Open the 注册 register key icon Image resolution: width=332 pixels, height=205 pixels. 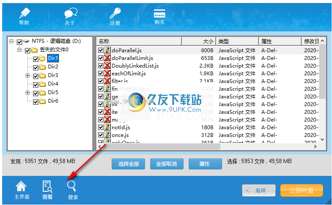coord(115,17)
